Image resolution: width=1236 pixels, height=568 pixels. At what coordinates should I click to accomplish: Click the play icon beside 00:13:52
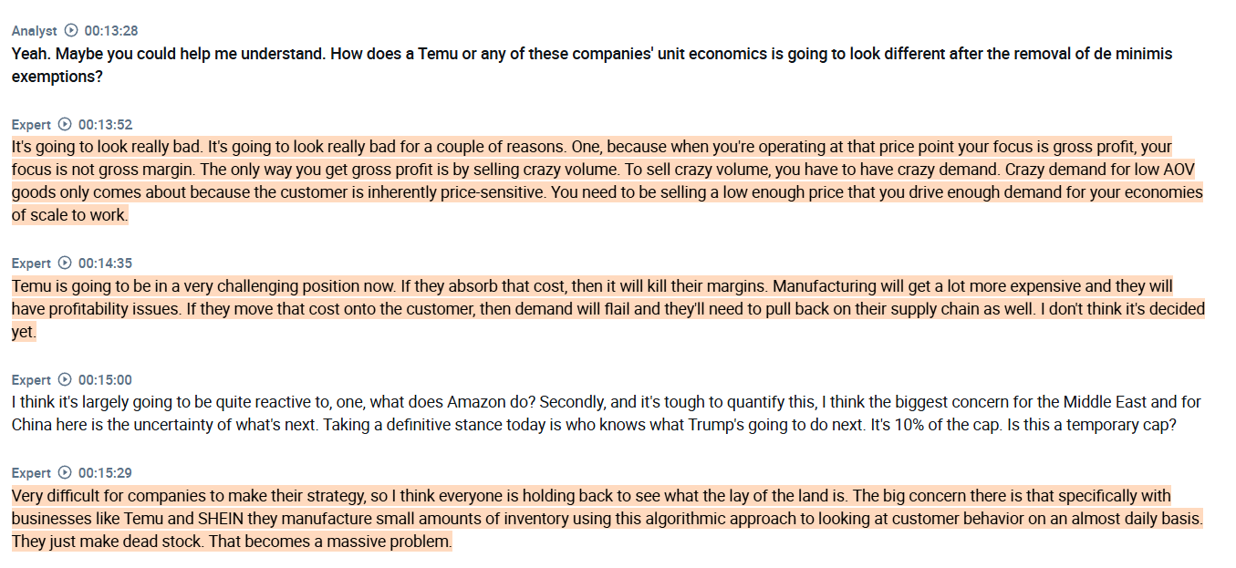click(x=65, y=124)
